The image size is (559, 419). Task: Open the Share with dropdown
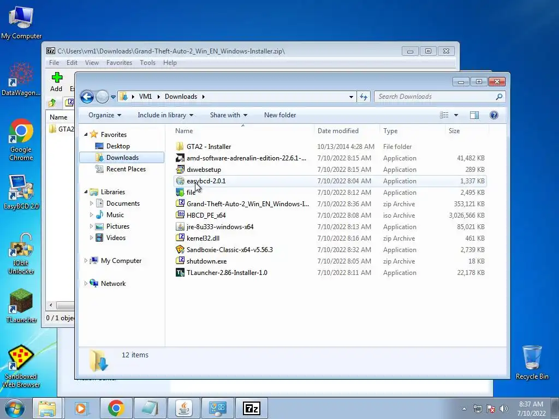[229, 115]
